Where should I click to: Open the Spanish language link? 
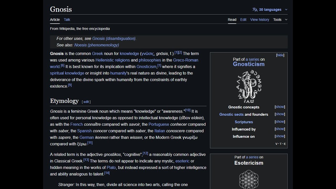pyautogui.click(x=85, y=131)
